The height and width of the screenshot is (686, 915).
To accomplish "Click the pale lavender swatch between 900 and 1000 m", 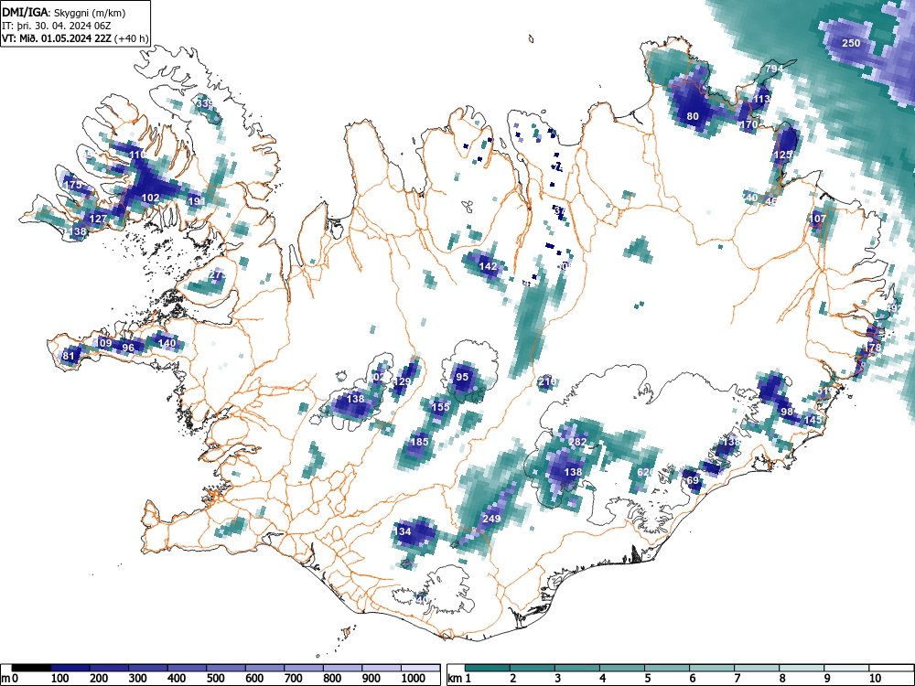I will pyautogui.click(x=382, y=668).
